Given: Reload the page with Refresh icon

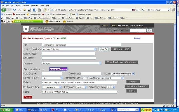Looking at the screenshot, I should click(15, 10).
